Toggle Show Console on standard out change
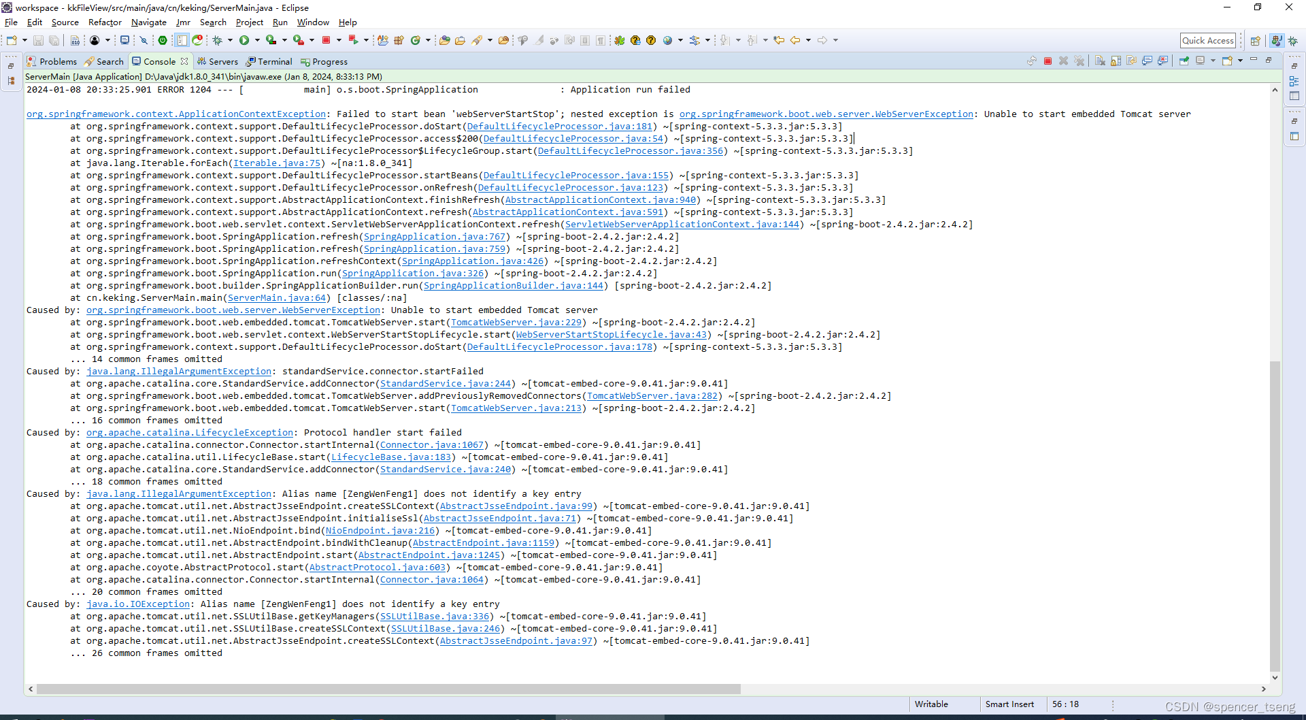1306x720 pixels. tap(1148, 61)
